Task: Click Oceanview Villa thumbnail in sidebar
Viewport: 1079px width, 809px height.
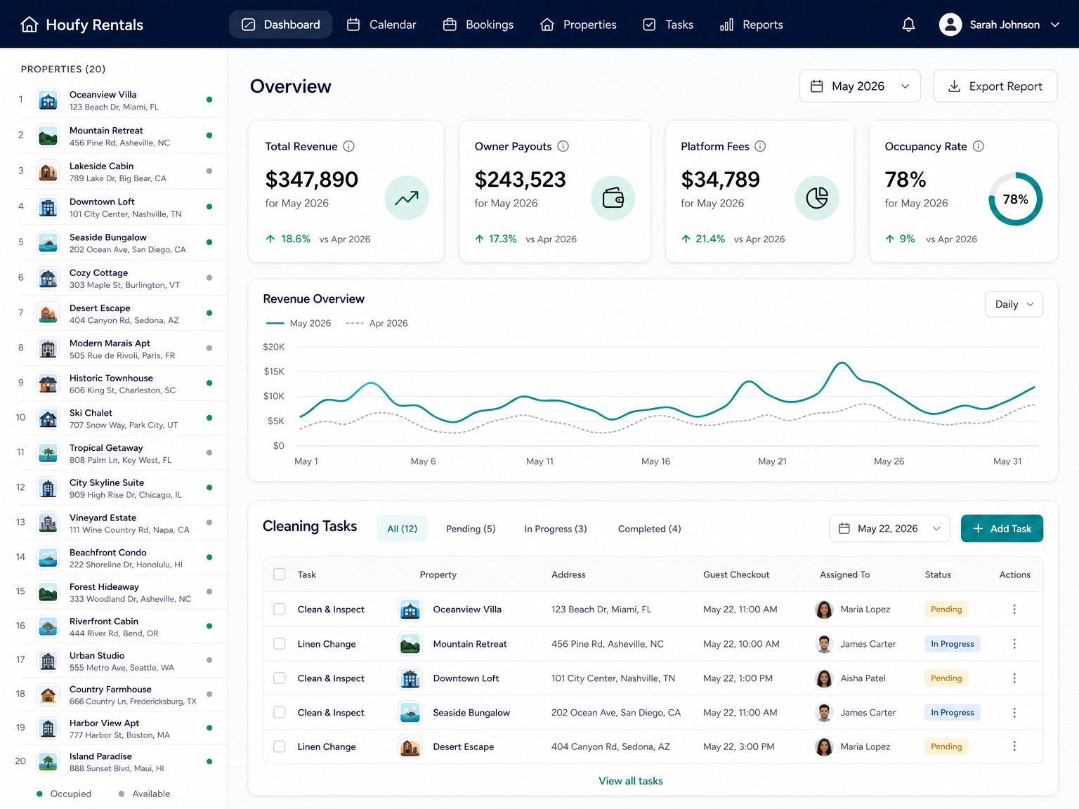Action: 48,100
